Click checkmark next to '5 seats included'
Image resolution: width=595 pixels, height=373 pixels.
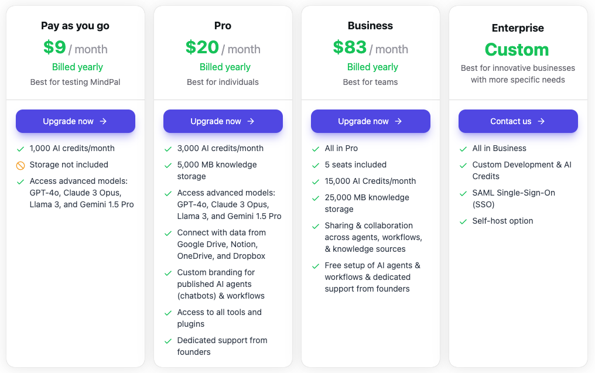[x=316, y=165]
